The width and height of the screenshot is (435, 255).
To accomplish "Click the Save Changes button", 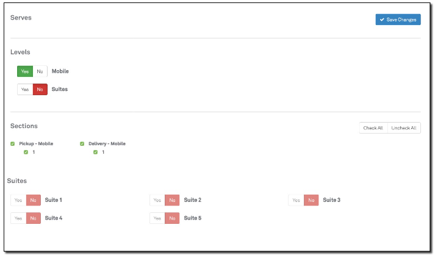I will point(398,20).
